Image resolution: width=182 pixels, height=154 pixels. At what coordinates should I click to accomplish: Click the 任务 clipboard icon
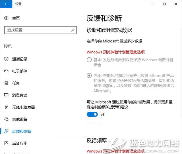[6, 83]
